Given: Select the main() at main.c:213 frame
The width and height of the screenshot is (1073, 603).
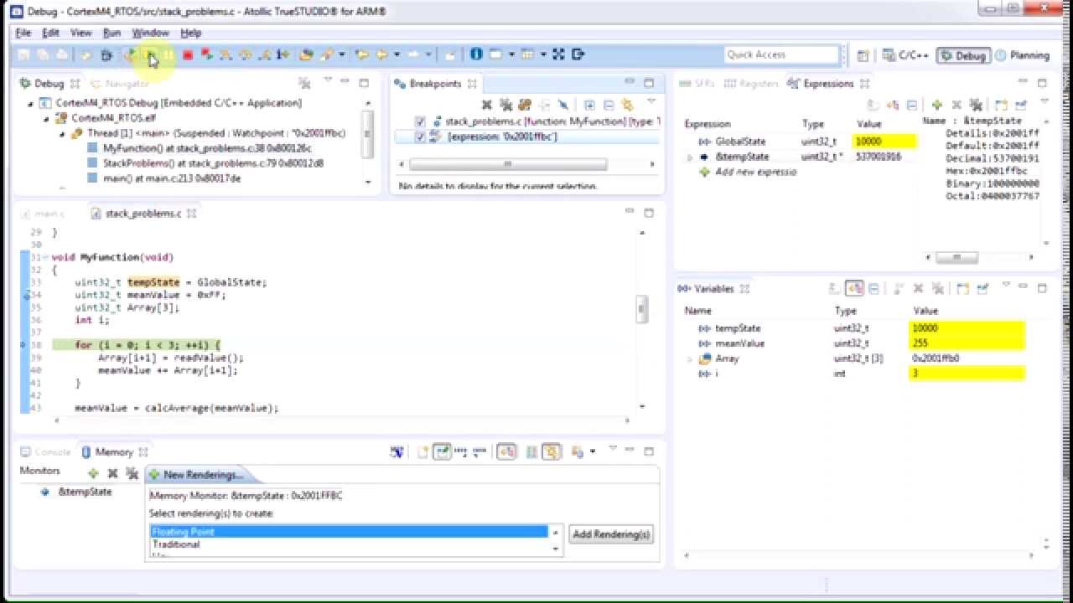Looking at the screenshot, I should click(x=164, y=178).
